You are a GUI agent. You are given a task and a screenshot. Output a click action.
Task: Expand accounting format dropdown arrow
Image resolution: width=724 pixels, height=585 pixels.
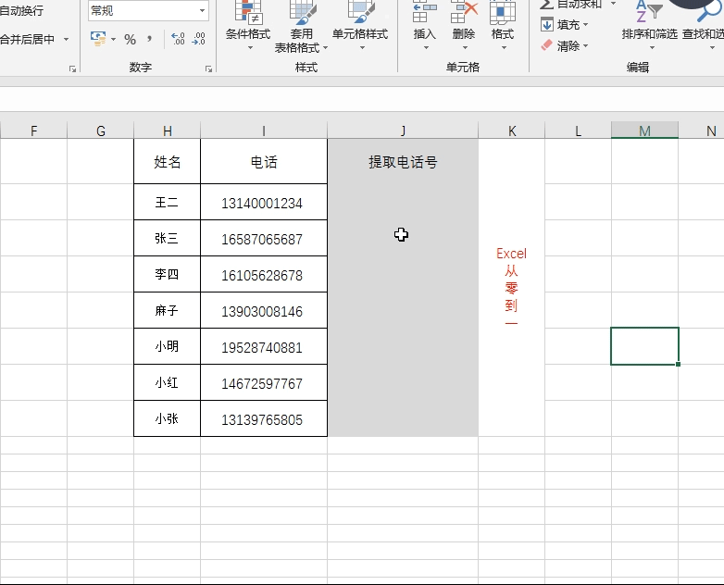pyautogui.click(x=114, y=40)
